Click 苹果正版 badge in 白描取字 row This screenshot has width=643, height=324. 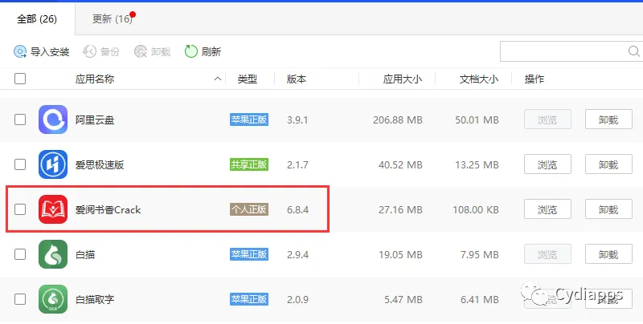[x=249, y=299]
